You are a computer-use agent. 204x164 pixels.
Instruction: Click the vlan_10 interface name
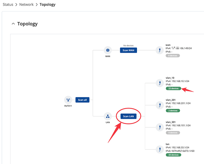click(x=170, y=78)
